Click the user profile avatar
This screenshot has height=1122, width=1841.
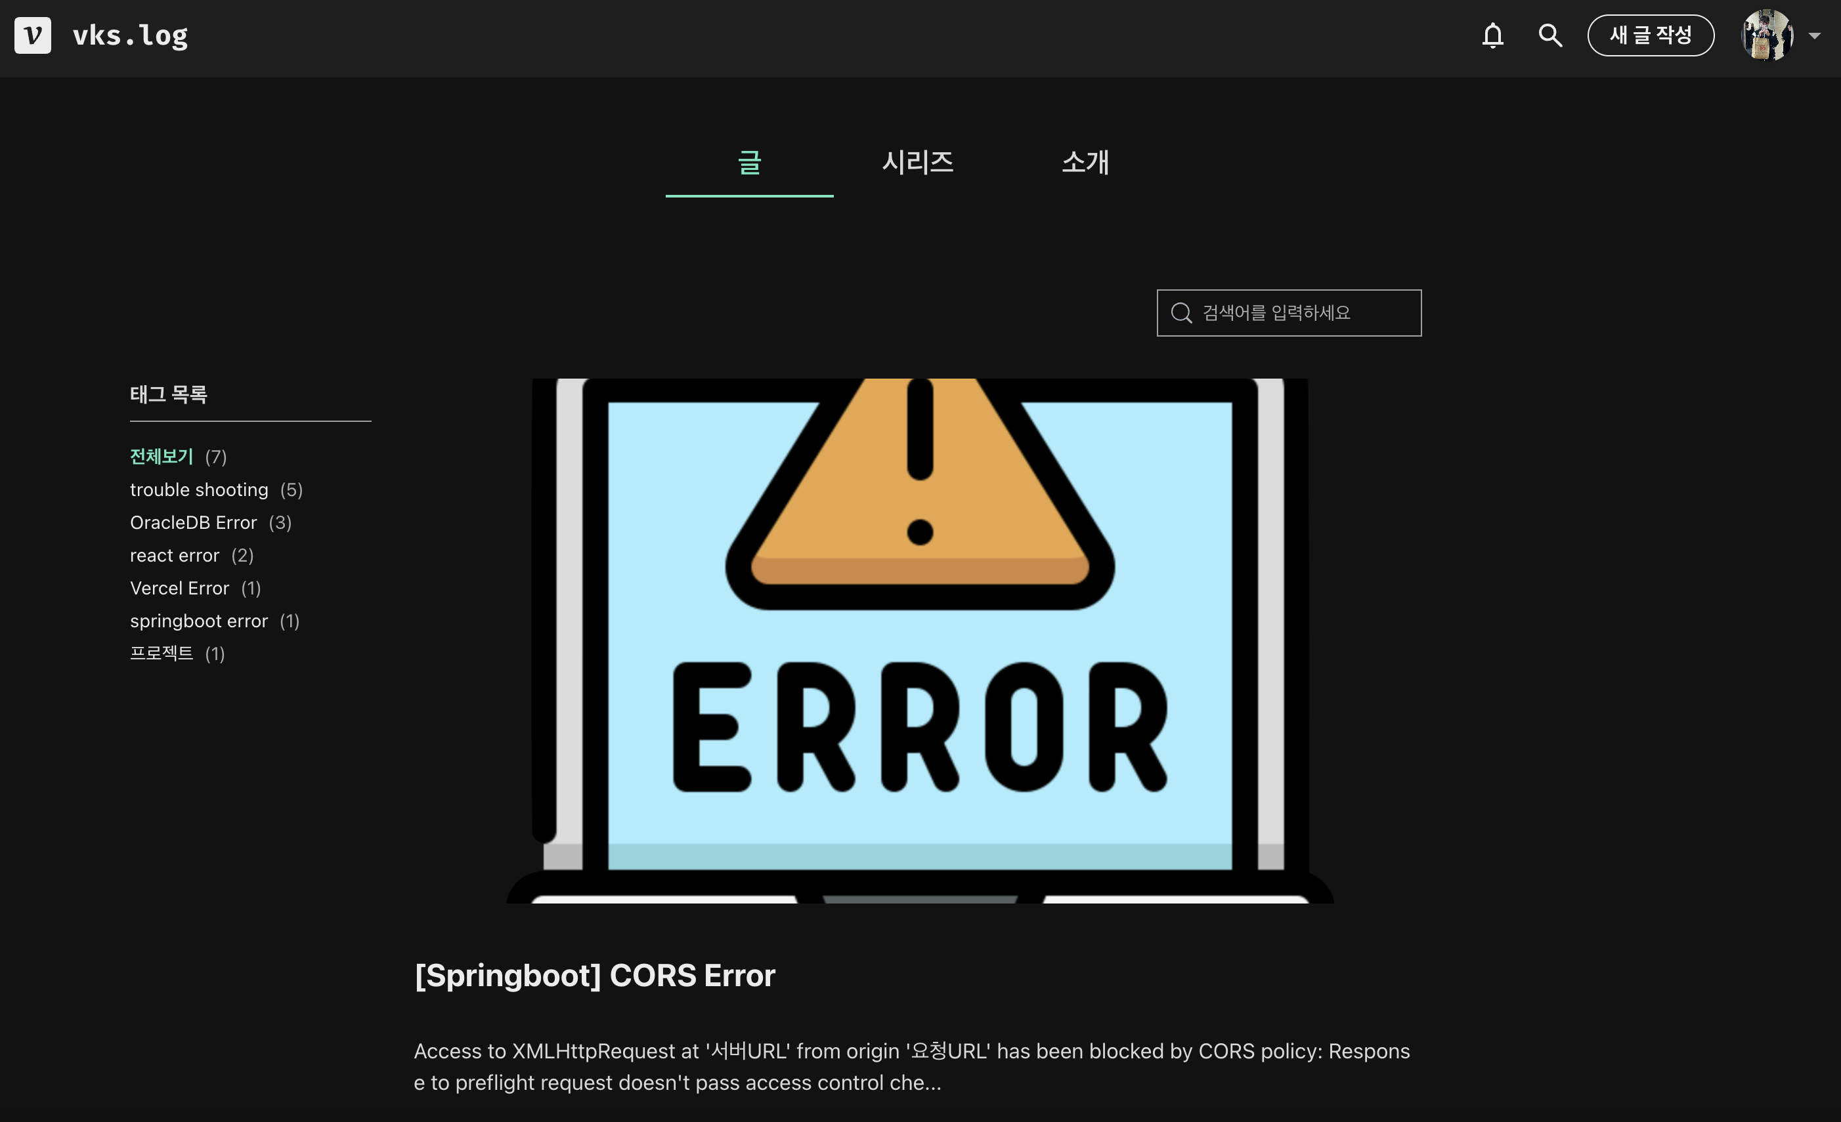pos(1766,35)
